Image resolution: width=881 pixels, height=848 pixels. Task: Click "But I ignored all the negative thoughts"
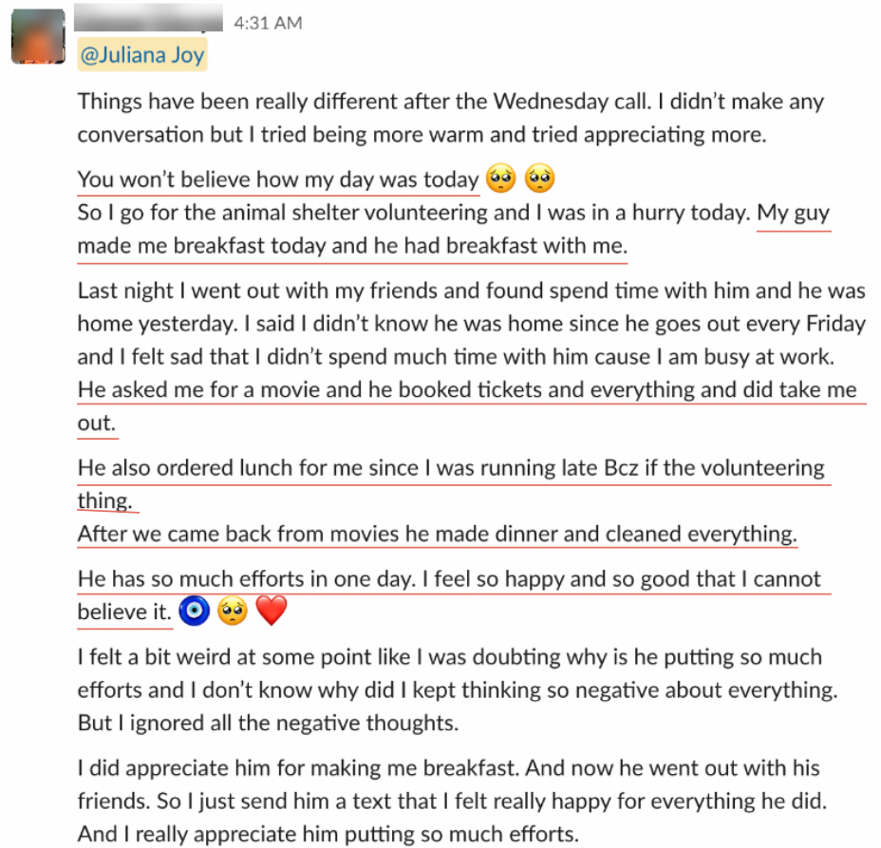click(268, 723)
